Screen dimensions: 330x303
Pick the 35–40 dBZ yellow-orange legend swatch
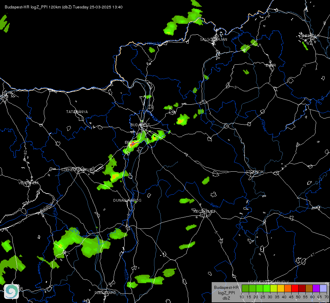tap(281, 288)
